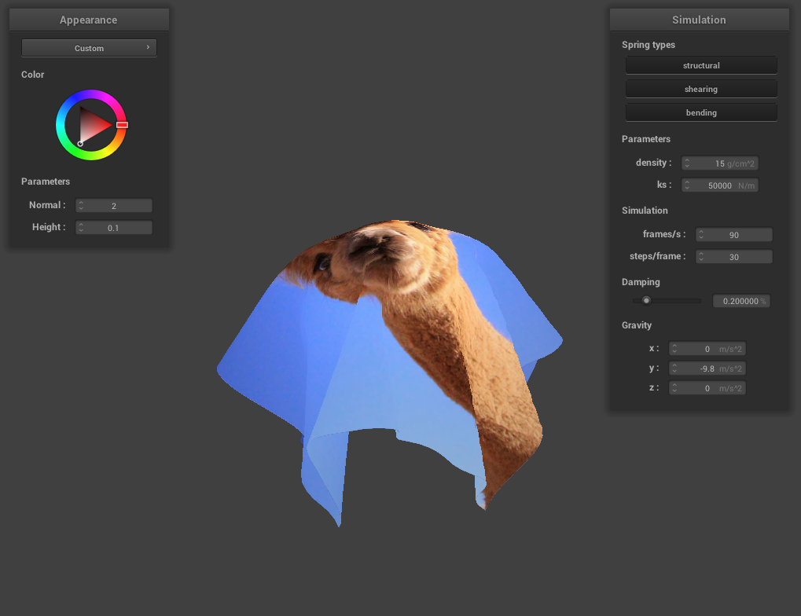Click the Damping percentage value box
The height and width of the screenshot is (616, 801).
pyautogui.click(x=740, y=301)
